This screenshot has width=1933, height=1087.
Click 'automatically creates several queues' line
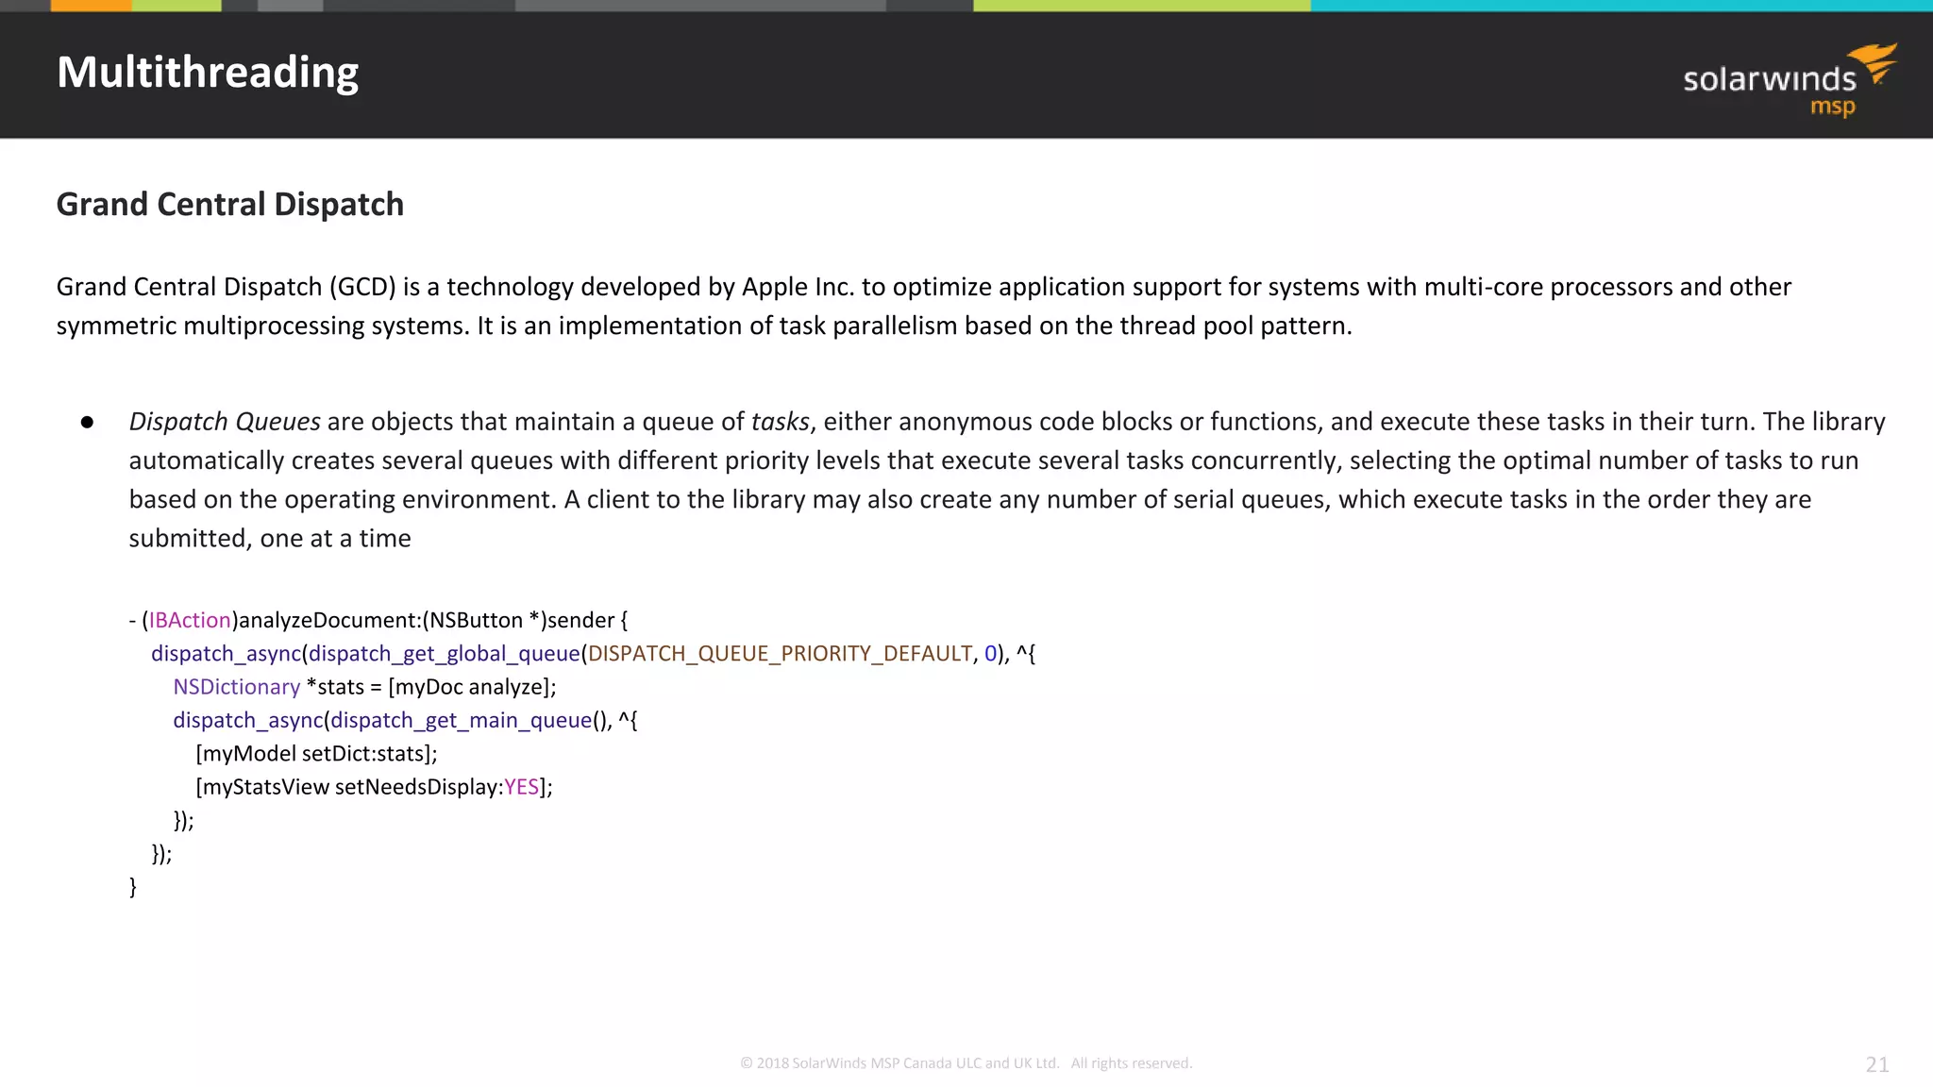pos(994,460)
